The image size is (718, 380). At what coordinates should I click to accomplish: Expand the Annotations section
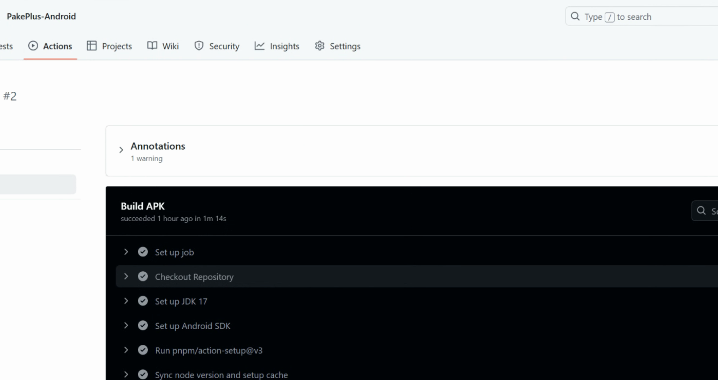(x=121, y=150)
